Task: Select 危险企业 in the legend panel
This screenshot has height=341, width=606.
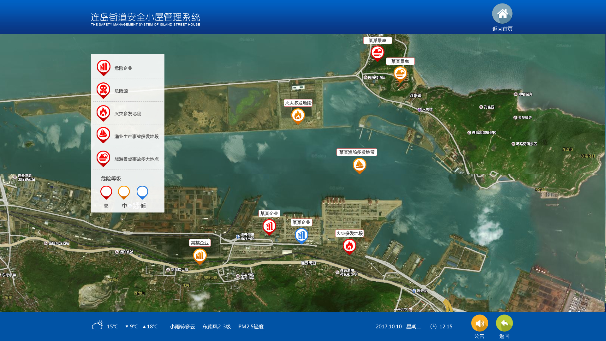Action: 123,68
